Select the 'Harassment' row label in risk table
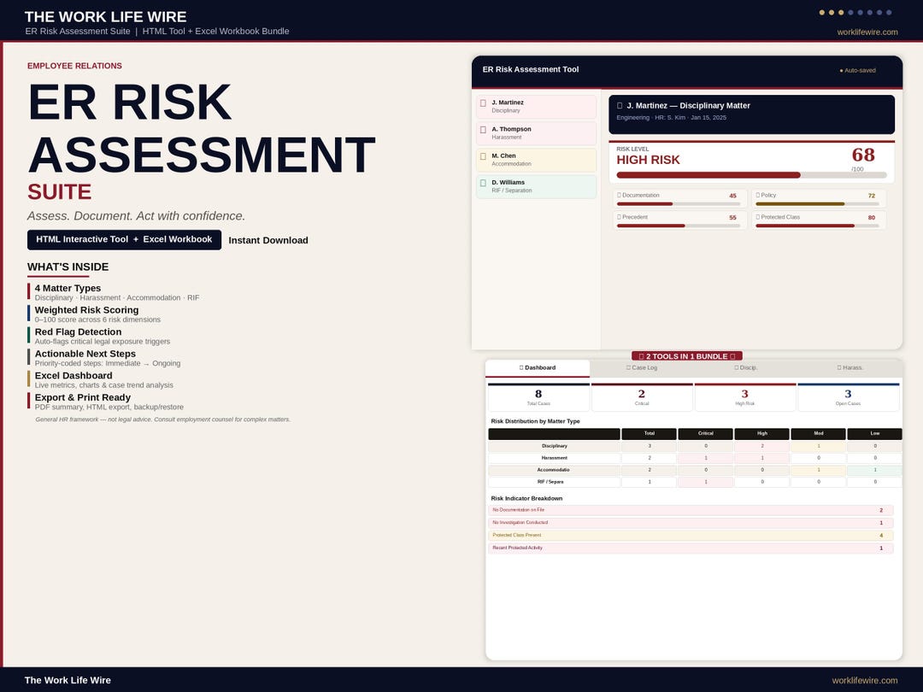The image size is (923, 692). pyautogui.click(x=555, y=458)
